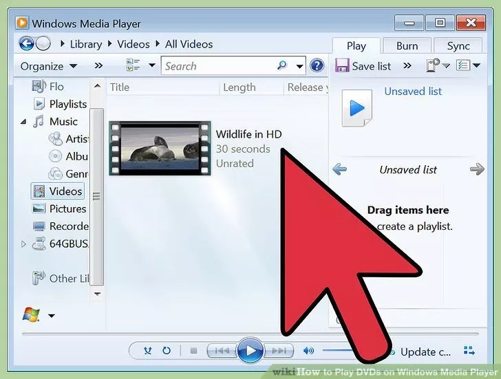Go to the next list arrow
501x379 pixels.
click(477, 169)
